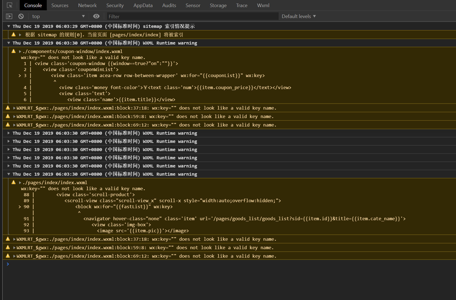Toggle the console sidebar panel icon
Viewport: 456px width, 300px height.
pyautogui.click(x=9, y=16)
